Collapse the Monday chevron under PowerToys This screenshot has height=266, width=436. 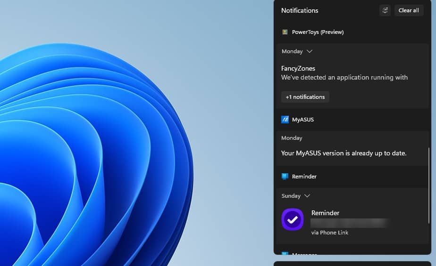click(x=310, y=51)
